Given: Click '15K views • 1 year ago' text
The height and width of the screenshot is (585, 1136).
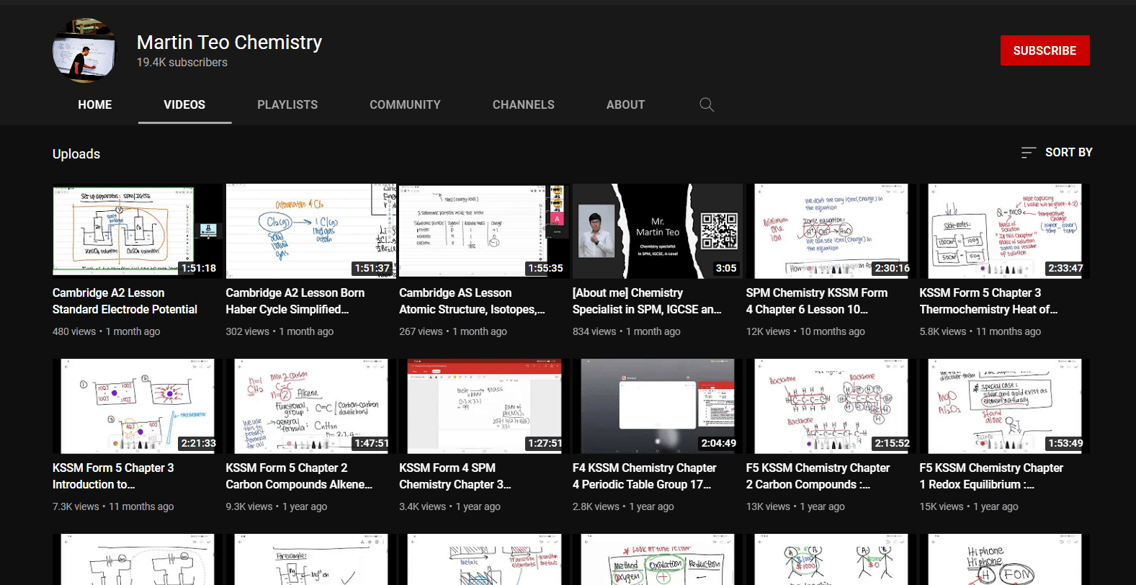Looking at the screenshot, I should pos(969,506).
